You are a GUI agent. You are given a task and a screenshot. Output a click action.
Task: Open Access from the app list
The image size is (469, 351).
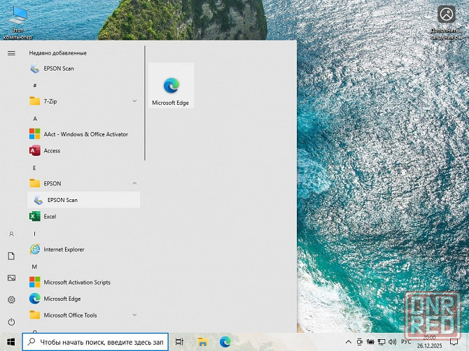click(52, 151)
